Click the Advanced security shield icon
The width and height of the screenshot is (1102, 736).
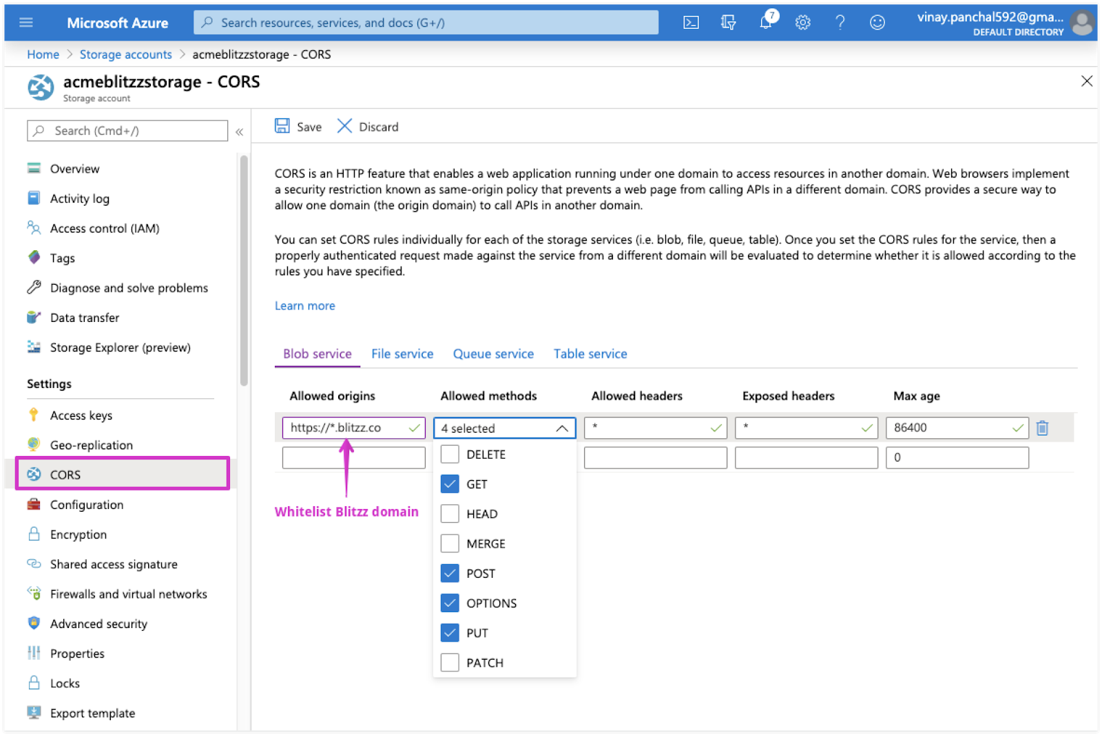[34, 623]
